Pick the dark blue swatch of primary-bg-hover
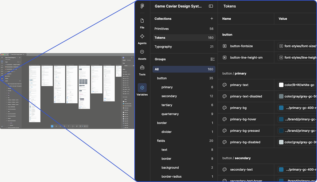This screenshot has height=182, width=317. point(281,119)
